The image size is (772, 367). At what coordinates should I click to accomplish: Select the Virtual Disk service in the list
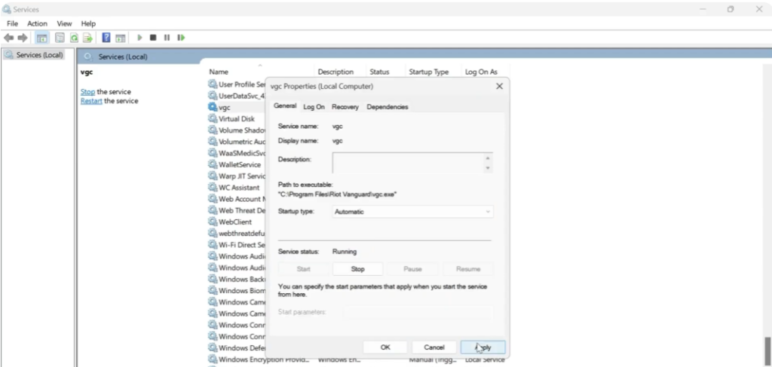pos(237,119)
